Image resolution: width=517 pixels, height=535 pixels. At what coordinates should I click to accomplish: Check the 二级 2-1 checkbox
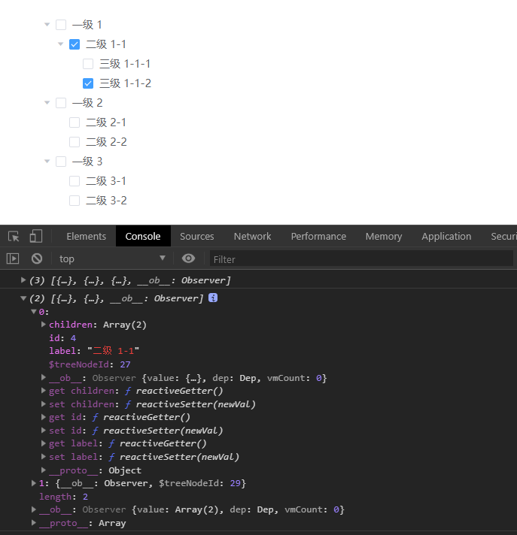point(75,122)
